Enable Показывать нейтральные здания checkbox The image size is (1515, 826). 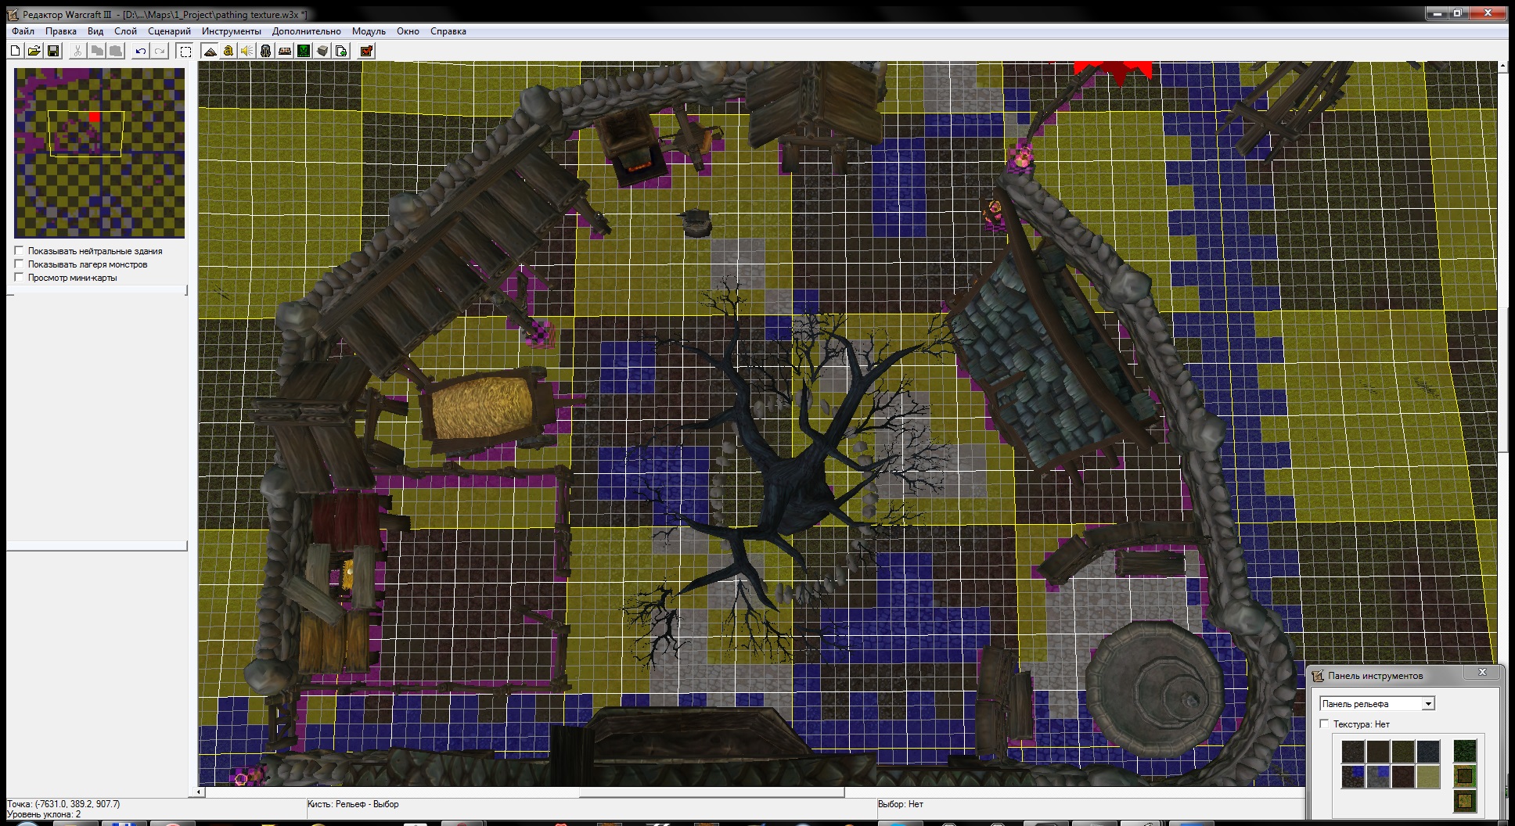click(20, 251)
